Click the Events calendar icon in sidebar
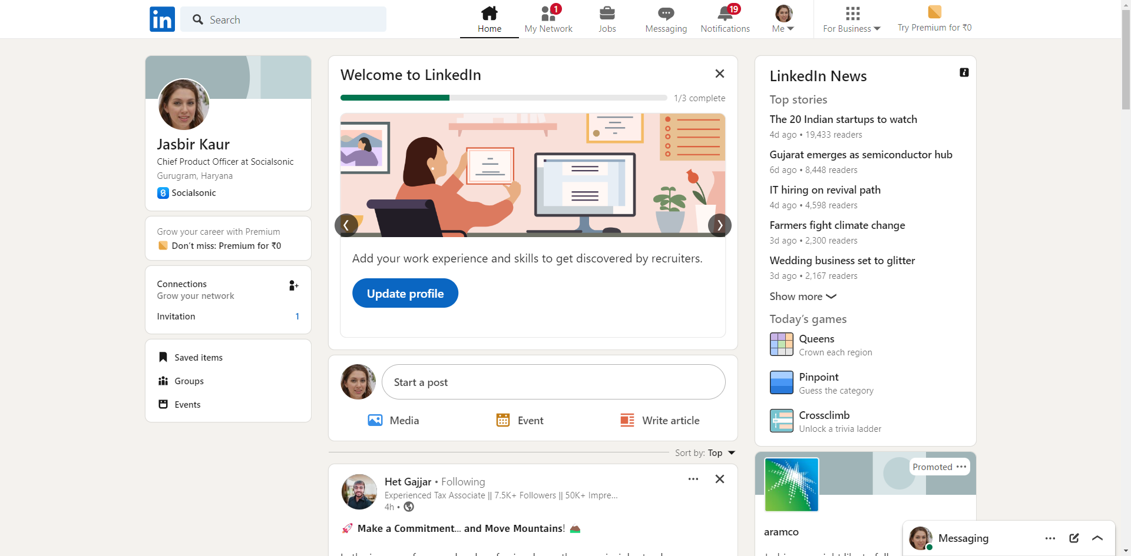The height and width of the screenshot is (556, 1131). pyautogui.click(x=163, y=404)
